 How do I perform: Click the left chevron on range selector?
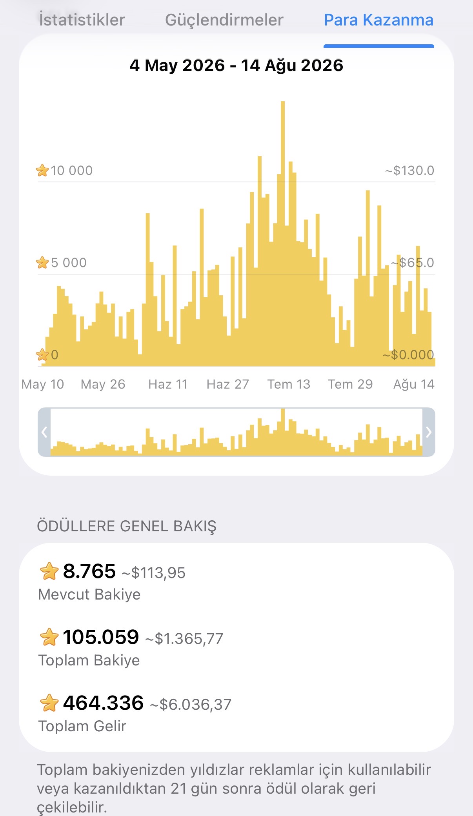pos(44,432)
